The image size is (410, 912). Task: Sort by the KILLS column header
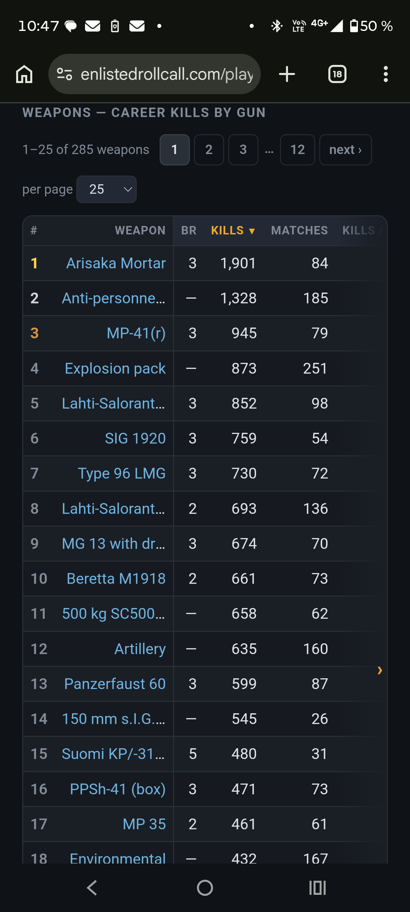pos(233,230)
